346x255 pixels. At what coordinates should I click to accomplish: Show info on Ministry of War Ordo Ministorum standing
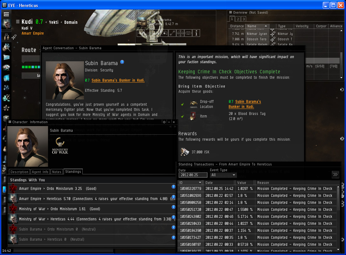tap(173, 207)
